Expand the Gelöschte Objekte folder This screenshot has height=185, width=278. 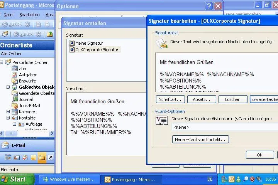coord(8,87)
